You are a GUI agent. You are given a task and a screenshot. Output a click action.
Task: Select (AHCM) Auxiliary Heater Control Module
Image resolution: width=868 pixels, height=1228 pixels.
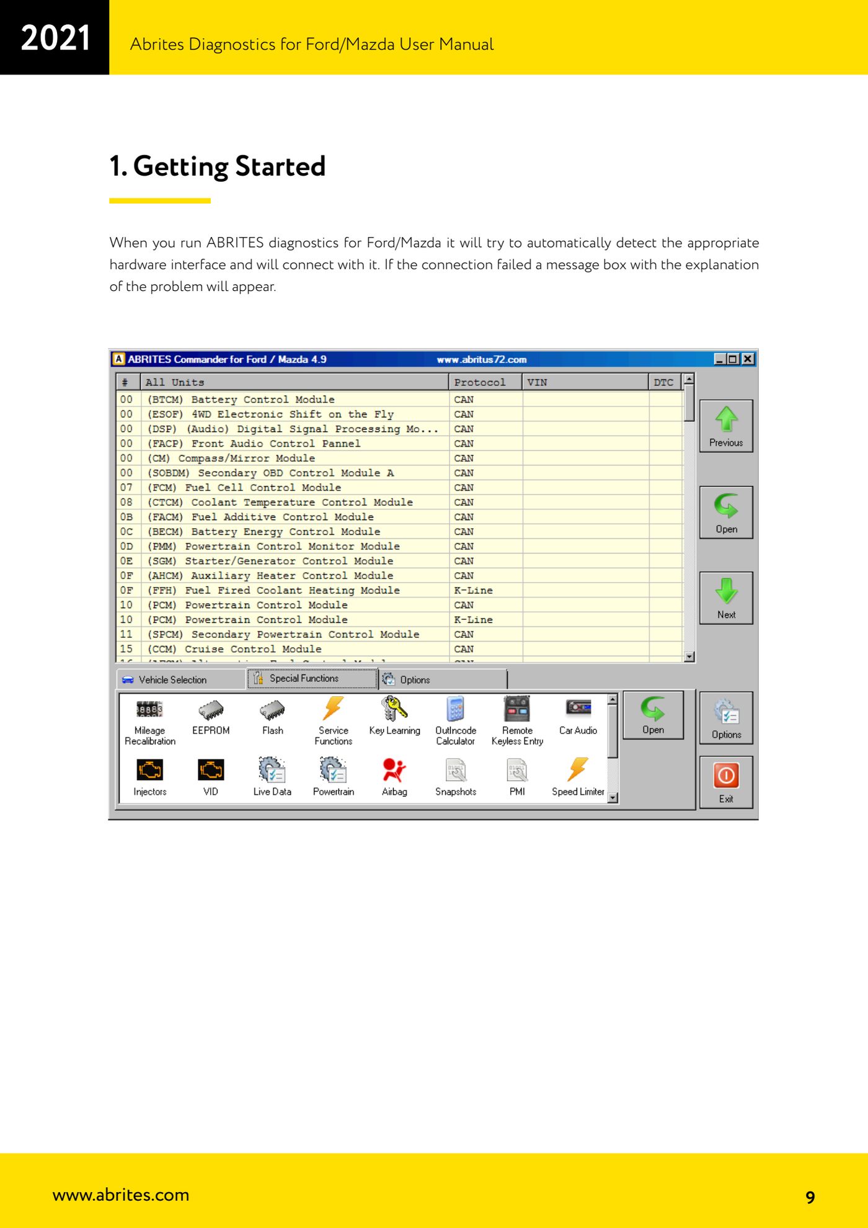pyautogui.click(x=400, y=576)
